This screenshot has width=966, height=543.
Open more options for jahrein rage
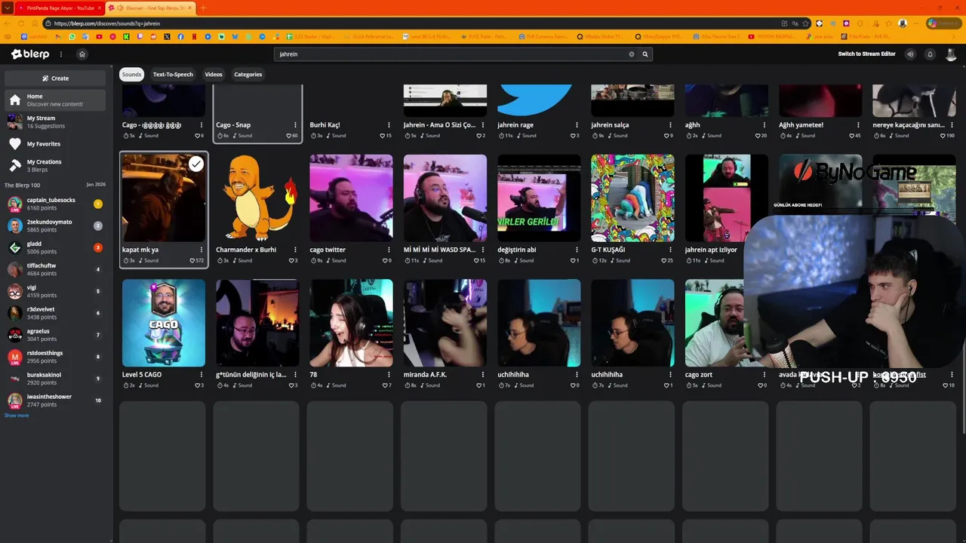pyautogui.click(x=577, y=124)
